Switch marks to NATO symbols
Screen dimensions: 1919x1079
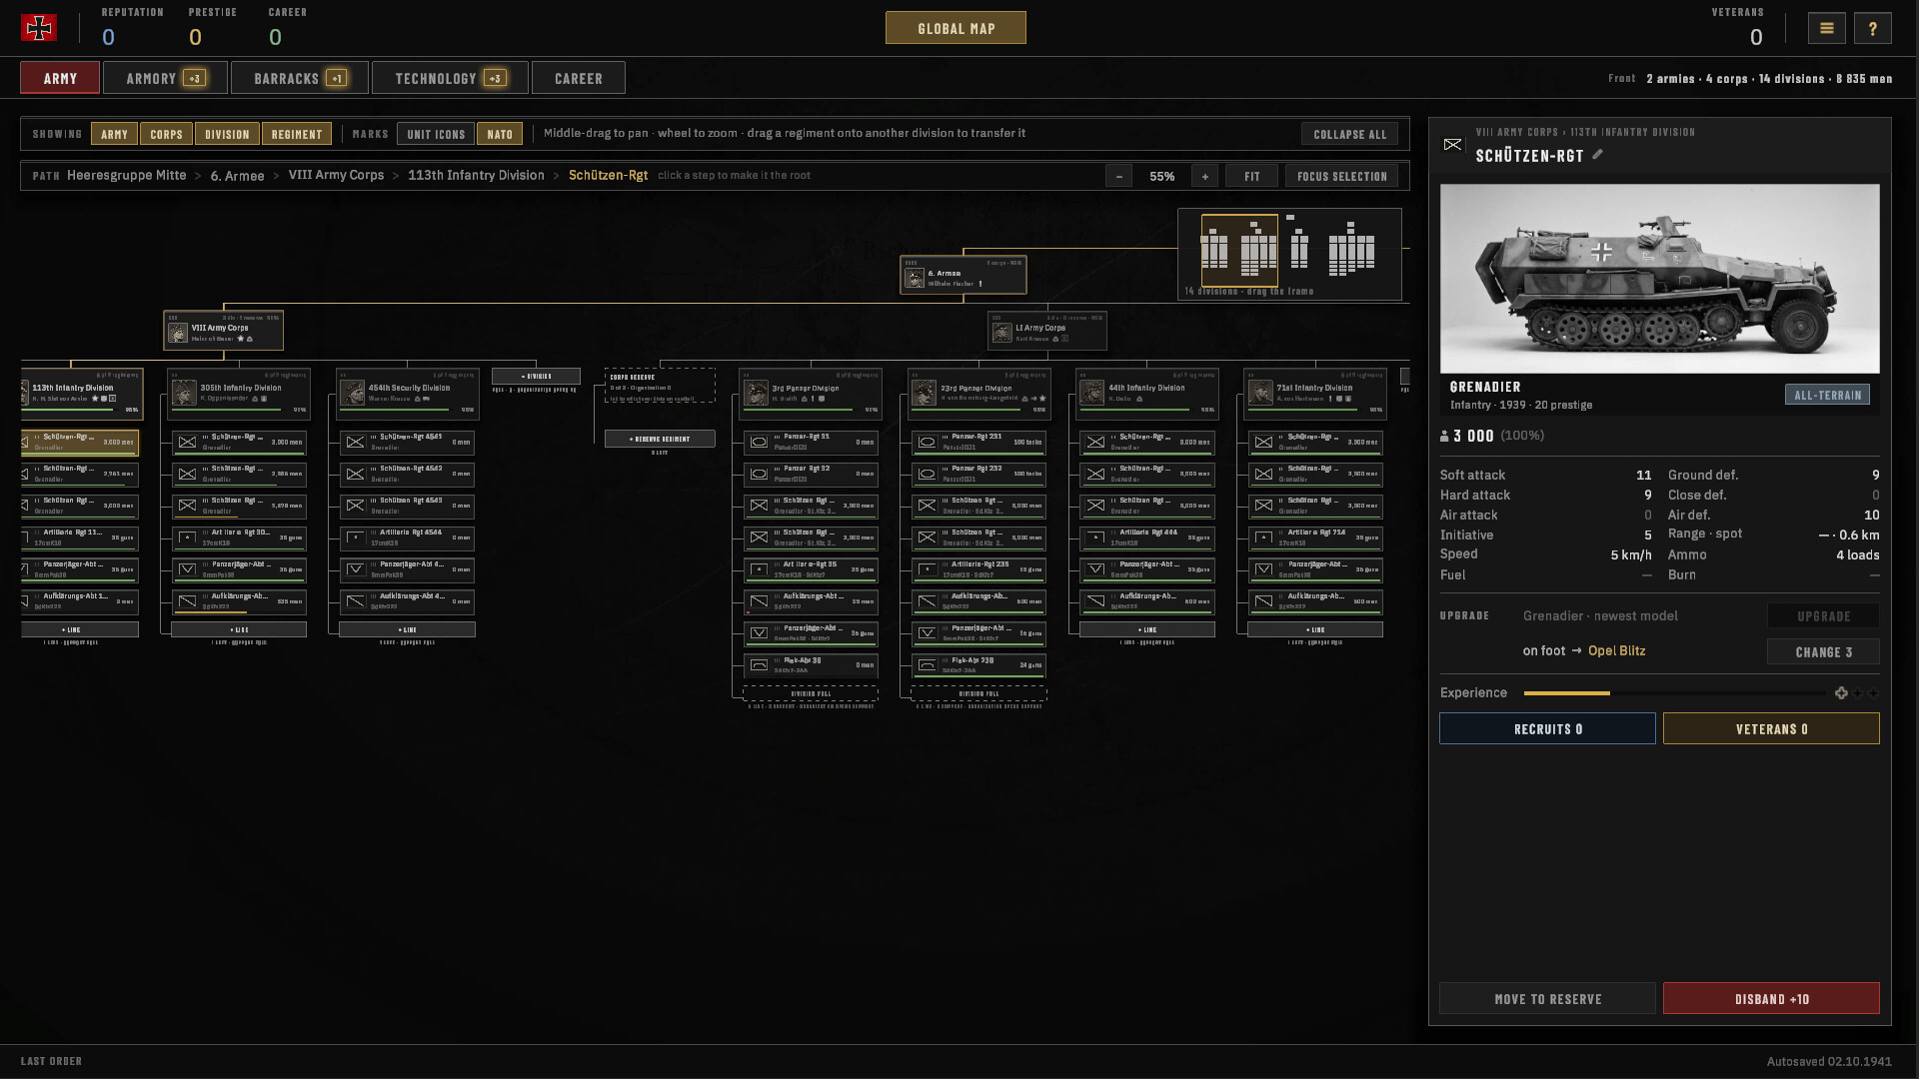click(500, 134)
